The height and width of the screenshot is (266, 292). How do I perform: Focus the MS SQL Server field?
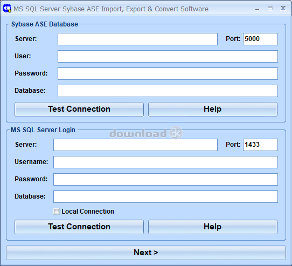[135, 145]
